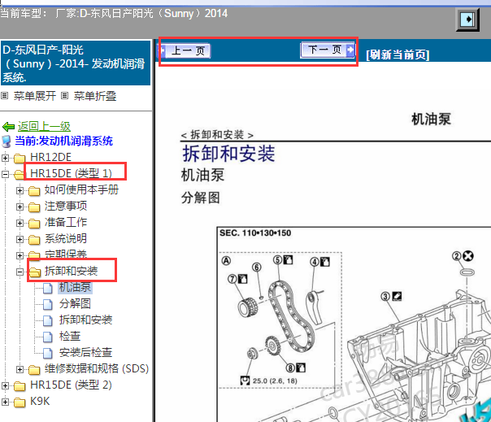Expand the 系统说明 node
491x422 pixels.
click(x=20, y=239)
